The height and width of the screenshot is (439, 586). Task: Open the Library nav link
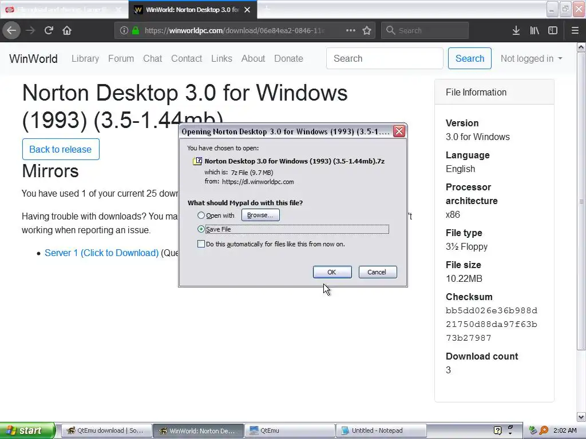coord(85,59)
